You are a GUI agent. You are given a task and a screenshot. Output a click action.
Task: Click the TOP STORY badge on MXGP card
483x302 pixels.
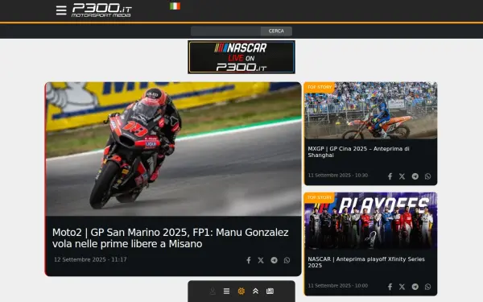[x=320, y=87]
